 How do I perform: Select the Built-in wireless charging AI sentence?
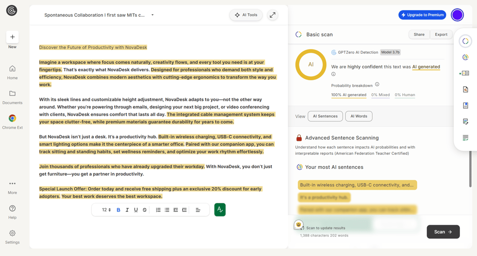pyautogui.click(x=357, y=185)
